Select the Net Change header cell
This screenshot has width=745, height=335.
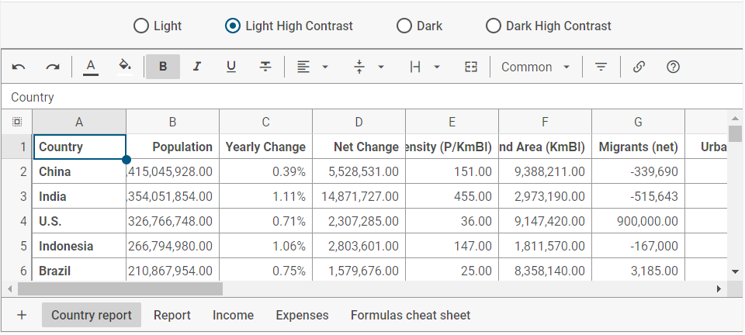pos(359,147)
